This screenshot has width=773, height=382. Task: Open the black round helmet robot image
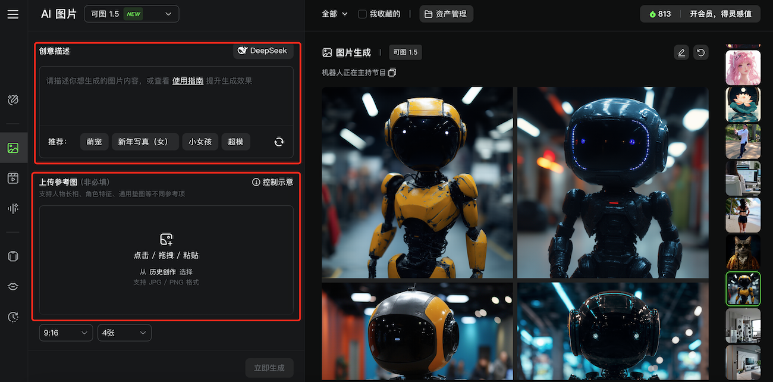(x=613, y=331)
